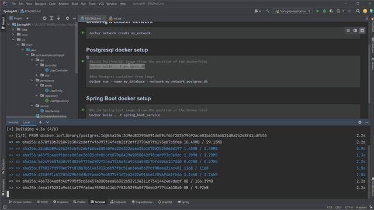Select UserEntity in project tree
Viewport: 374px width, 210px height.
tap(54, 90)
